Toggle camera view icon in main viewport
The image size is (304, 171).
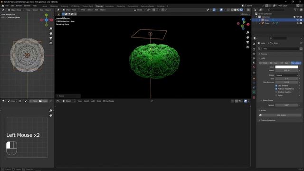tap(247, 42)
